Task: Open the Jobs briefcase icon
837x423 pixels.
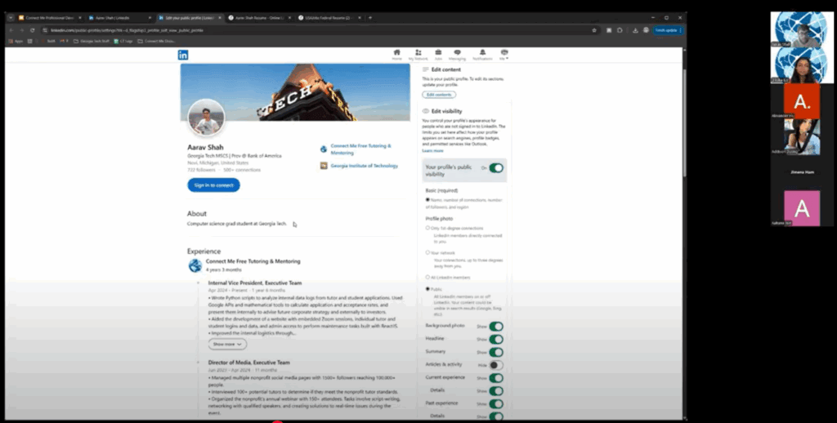Action: [x=438, y=52]
